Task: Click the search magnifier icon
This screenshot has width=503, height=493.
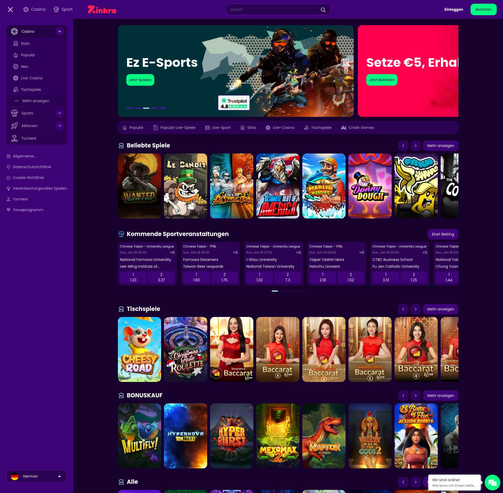Action: (x=323, y=10)
